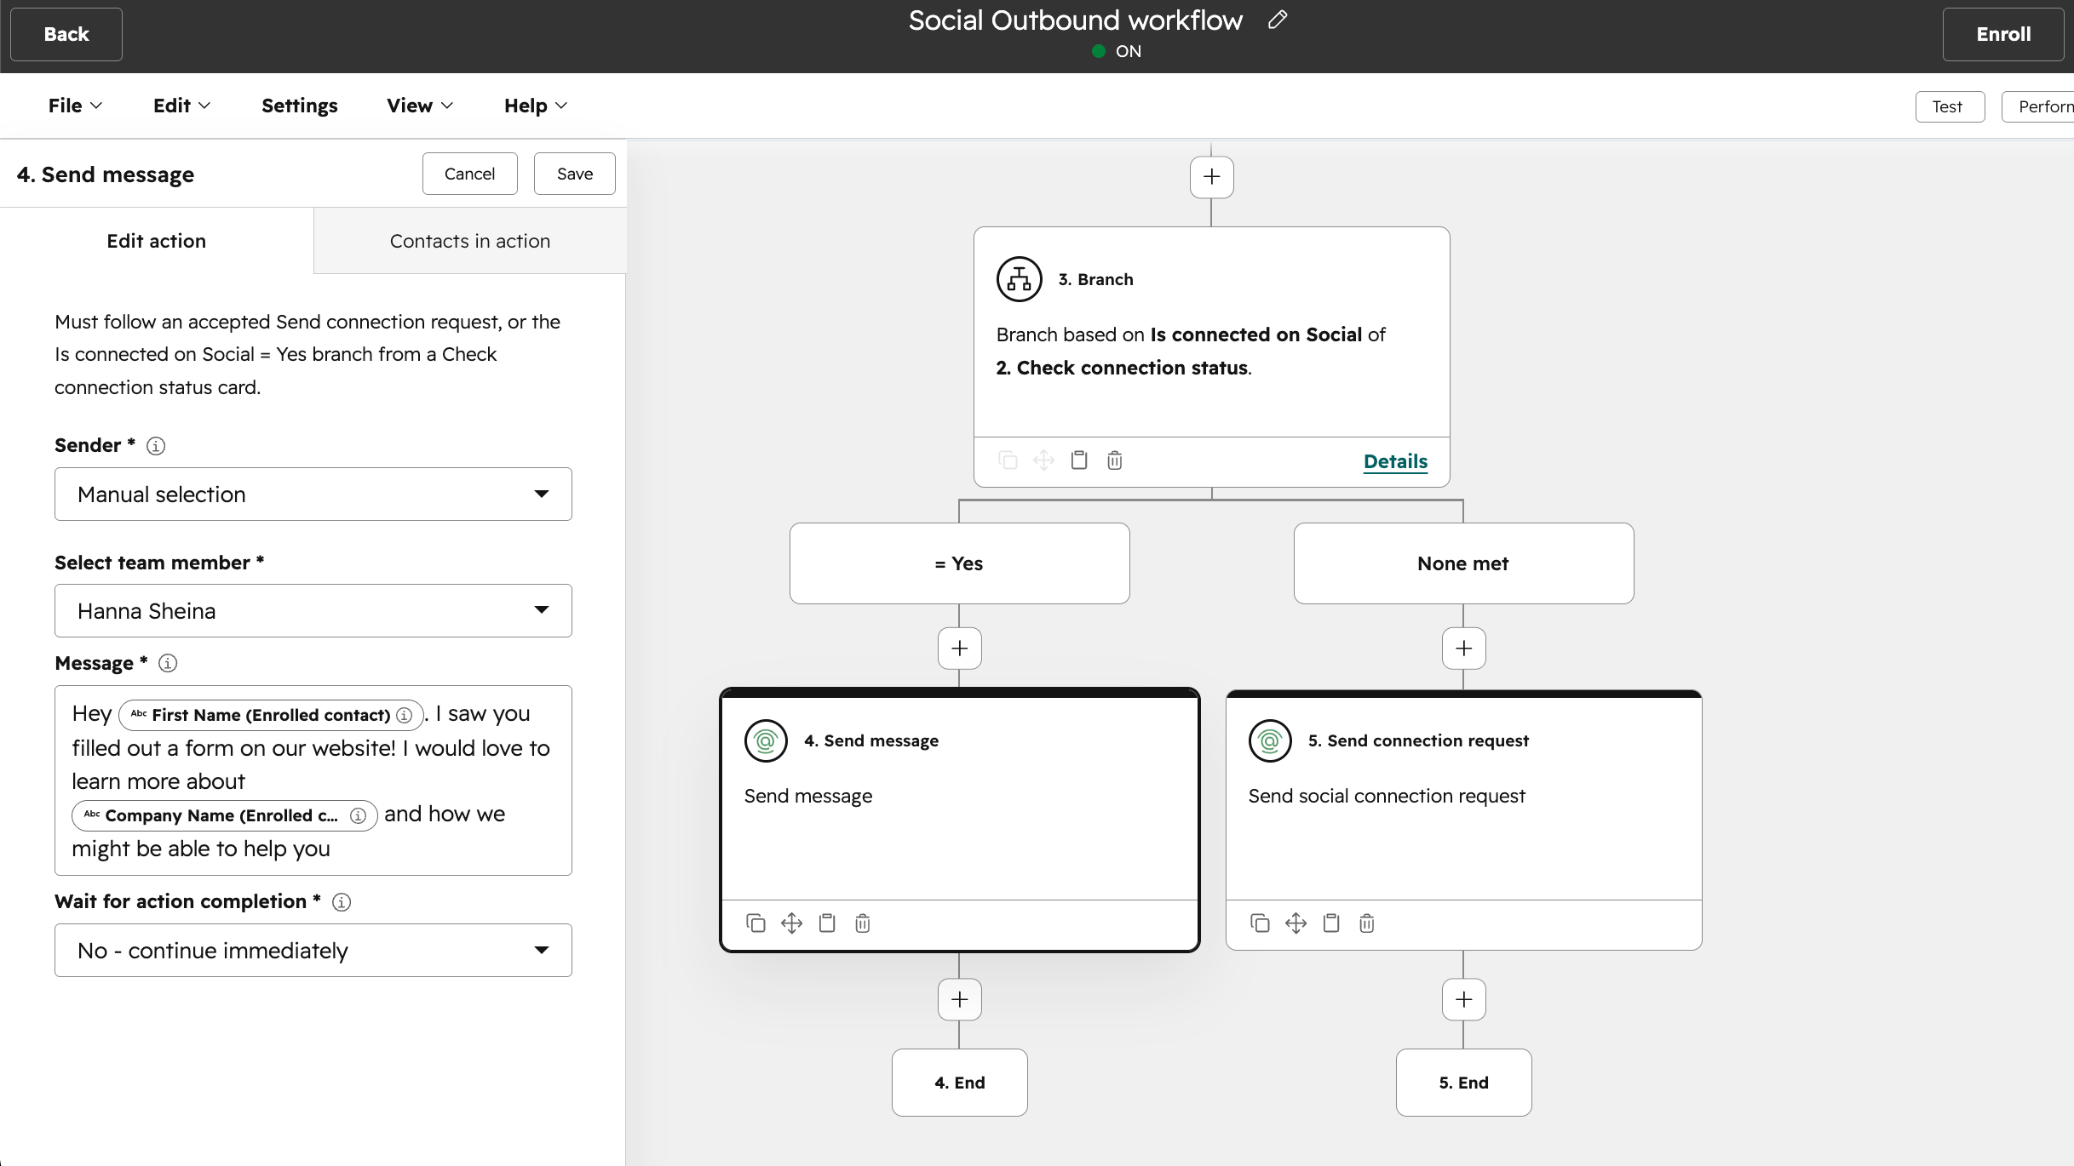Image resolution: width=2074 pixels, height=1166 pixels.
Task: Click the '5. Send connection request' title
Action: point(1418,740)
